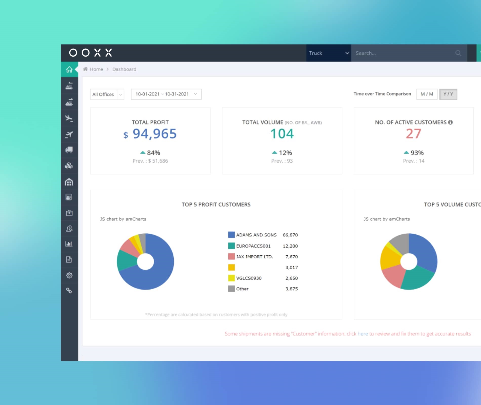The height and width of the screenshot is (405, 481).
Task: Open the airplane landing import icon
Action: pos(69,118)
